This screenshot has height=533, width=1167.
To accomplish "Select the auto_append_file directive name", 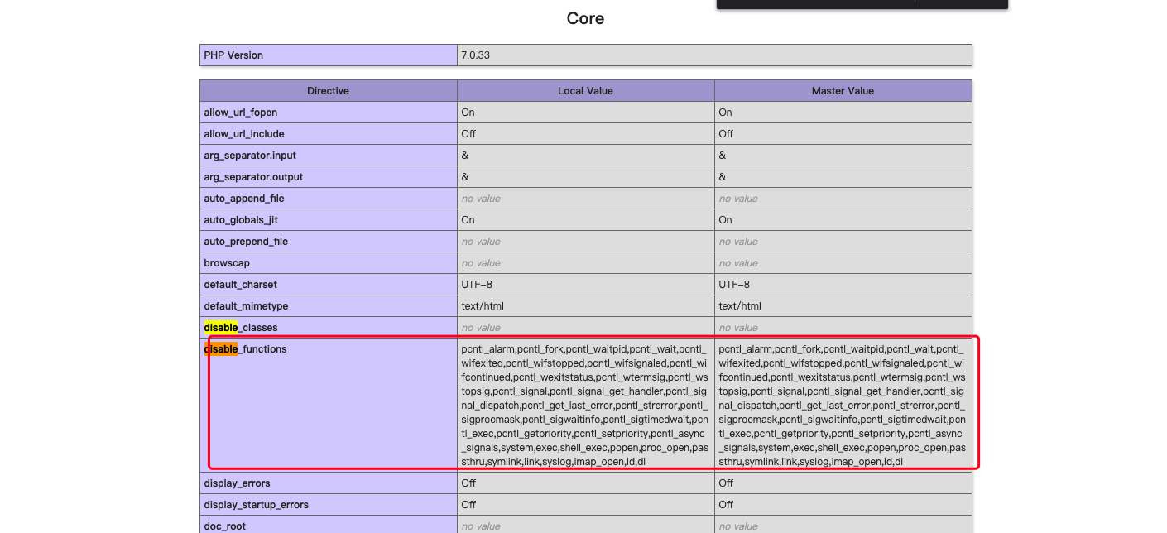I will click(244, 199).
